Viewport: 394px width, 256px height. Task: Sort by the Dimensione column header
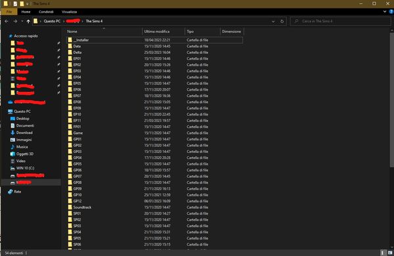point(232,32)
